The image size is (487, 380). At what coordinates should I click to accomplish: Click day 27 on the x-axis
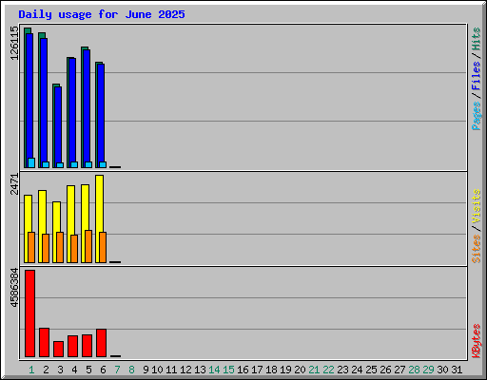[x=399, y=370]
